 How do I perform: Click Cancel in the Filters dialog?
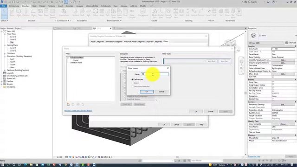211,111
